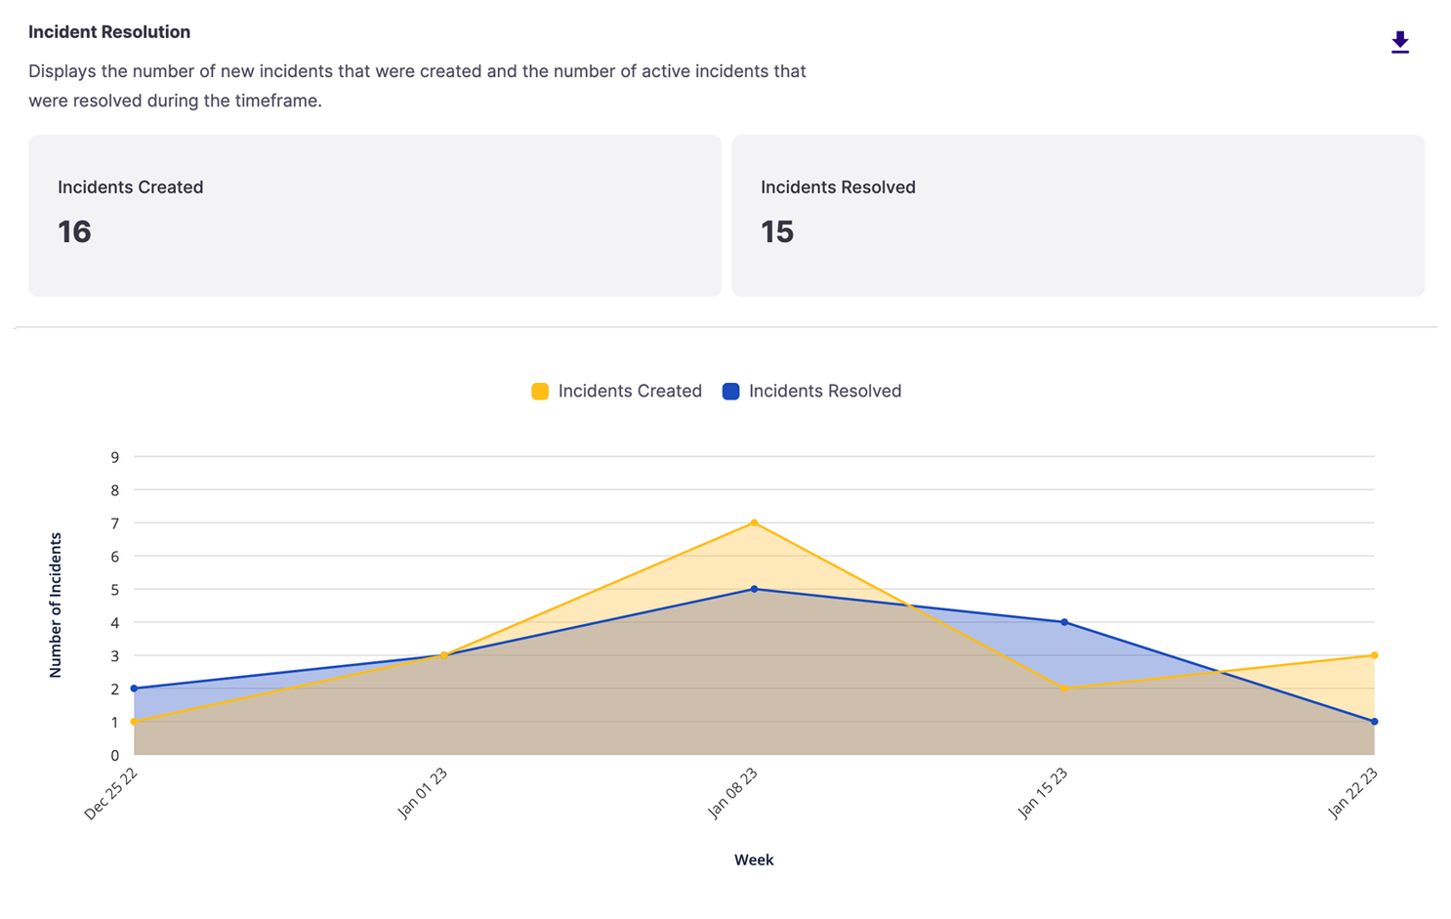
Task: Select the Jan 01 23 data point
Action: pos(444,655)
